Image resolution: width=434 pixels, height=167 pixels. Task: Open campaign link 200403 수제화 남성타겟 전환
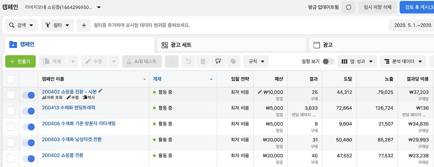(x=72, y=139)
